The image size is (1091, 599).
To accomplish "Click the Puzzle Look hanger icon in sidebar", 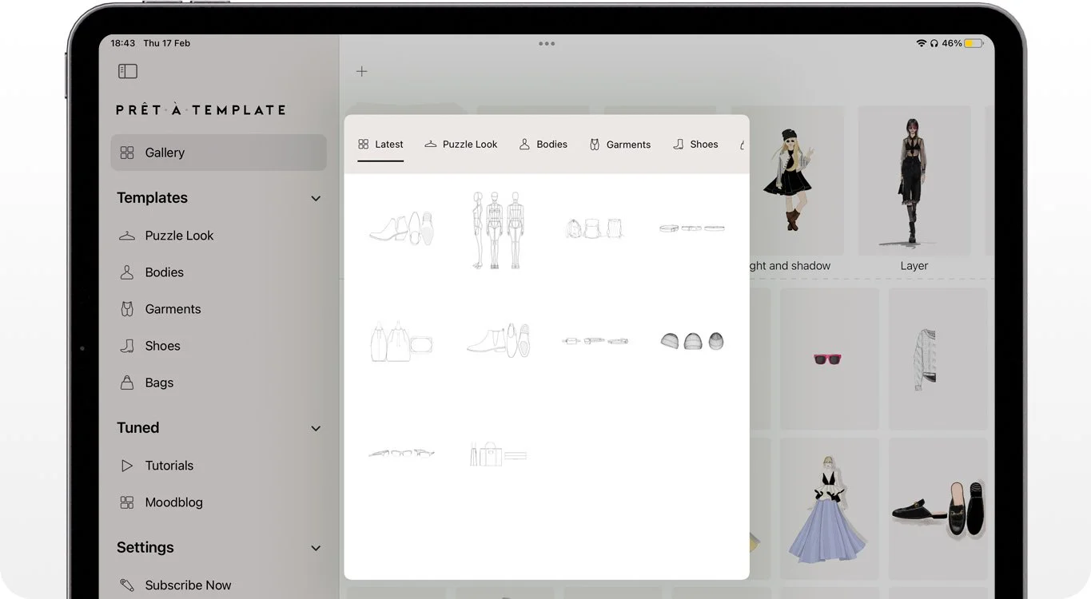I will [x=126, y=236].
